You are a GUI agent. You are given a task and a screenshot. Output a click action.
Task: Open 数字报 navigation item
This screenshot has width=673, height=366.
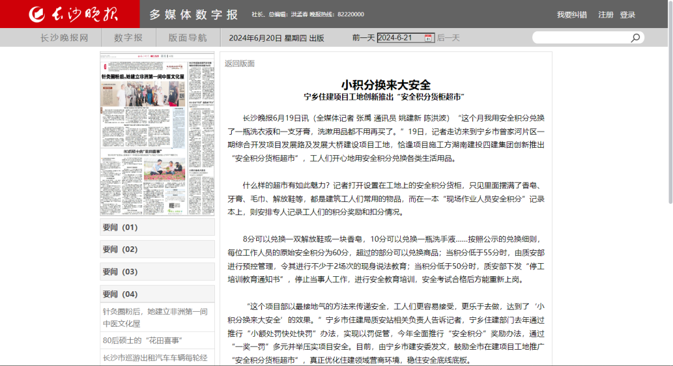pos(128,38)
